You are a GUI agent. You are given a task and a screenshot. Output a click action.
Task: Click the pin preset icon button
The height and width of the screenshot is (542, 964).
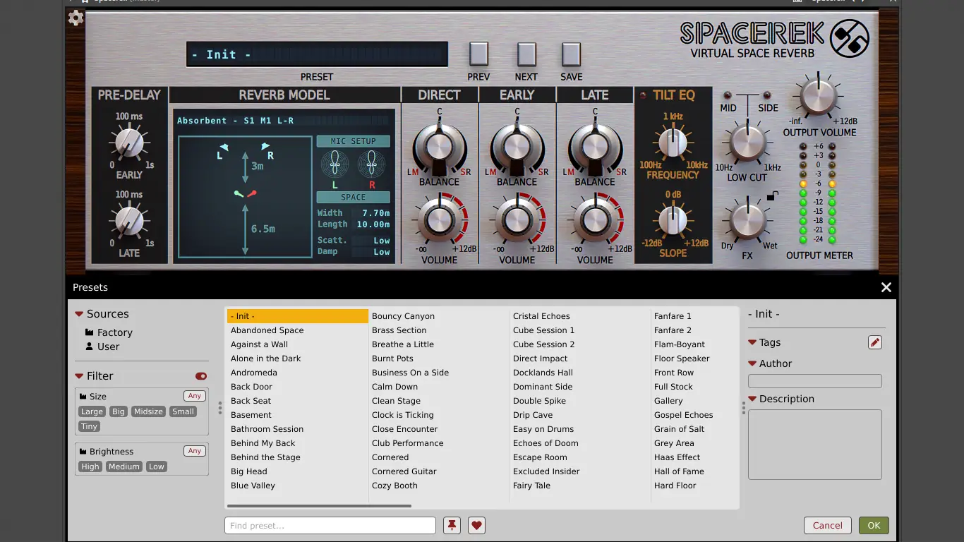tap(452, 525)
